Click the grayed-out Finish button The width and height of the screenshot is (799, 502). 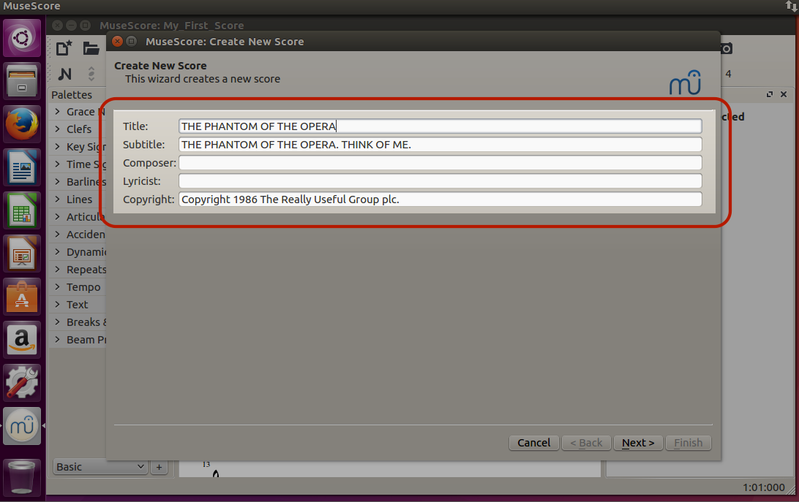click(x=688, y=443)
